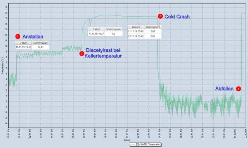Click the x-axis date label "17.11.19"
This screenshot has height=148, width=248.
point(84,134)
